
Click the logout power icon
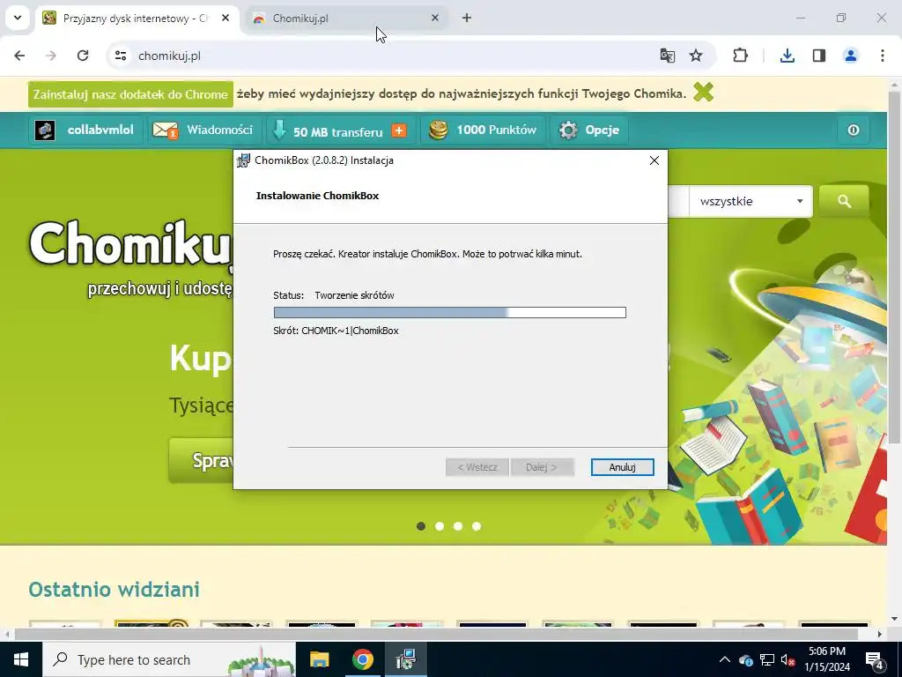854,130
